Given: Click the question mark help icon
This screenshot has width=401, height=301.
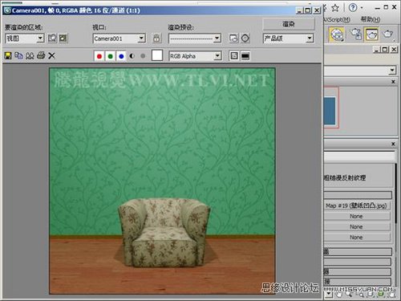Looking at the screenshot, I should point(353,7).
